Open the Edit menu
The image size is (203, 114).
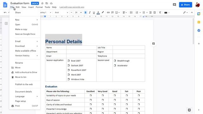[x=18, y=7]
